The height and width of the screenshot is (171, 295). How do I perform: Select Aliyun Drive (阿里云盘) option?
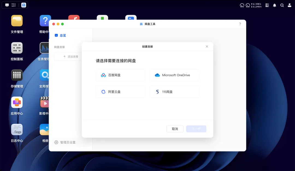[x=120, y=92]
